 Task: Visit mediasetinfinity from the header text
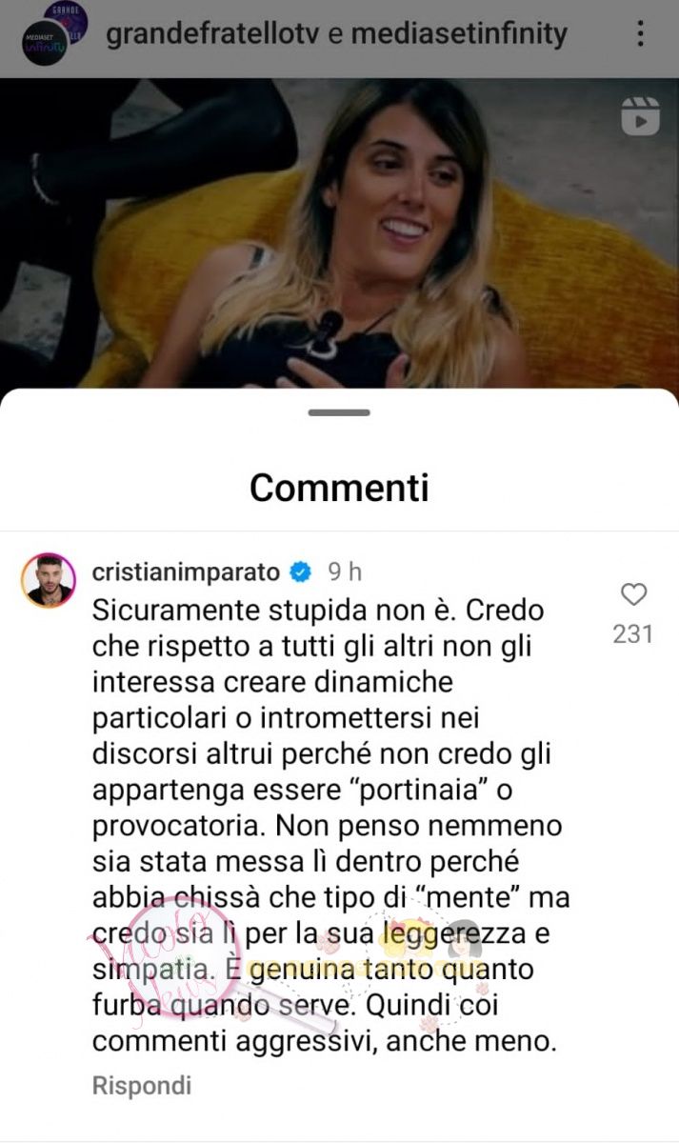pyautogui.click(x=460, y=35)
